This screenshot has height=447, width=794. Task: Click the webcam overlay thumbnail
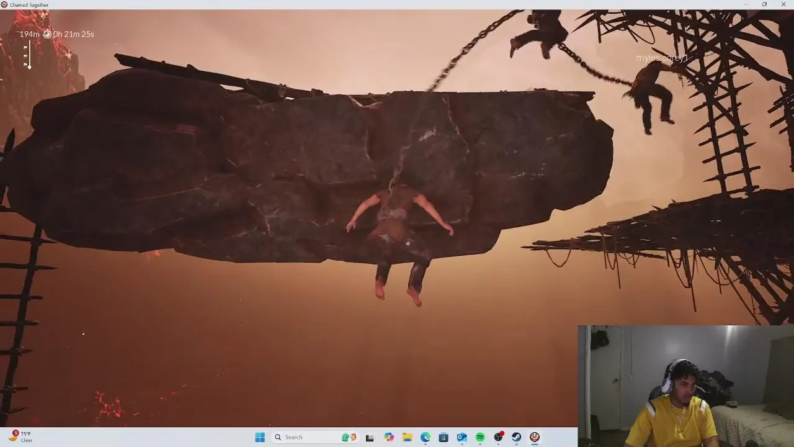pos(685,386)
